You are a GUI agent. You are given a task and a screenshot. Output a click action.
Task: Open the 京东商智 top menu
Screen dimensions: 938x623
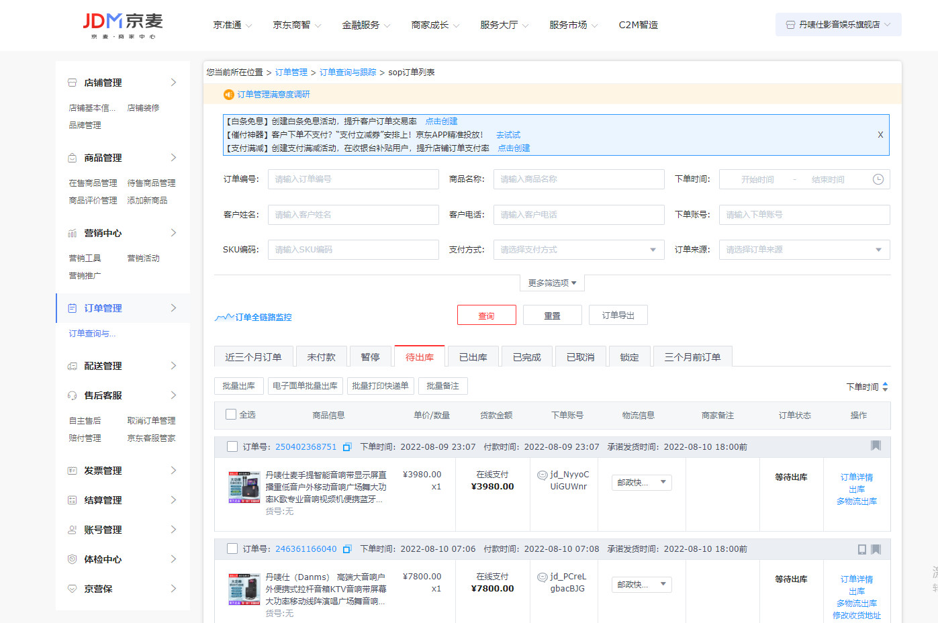(297, 25)
